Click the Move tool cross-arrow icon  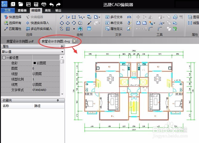tap(138, 17)
